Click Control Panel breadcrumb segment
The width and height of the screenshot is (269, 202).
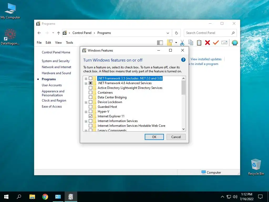(x=82, y=33)
